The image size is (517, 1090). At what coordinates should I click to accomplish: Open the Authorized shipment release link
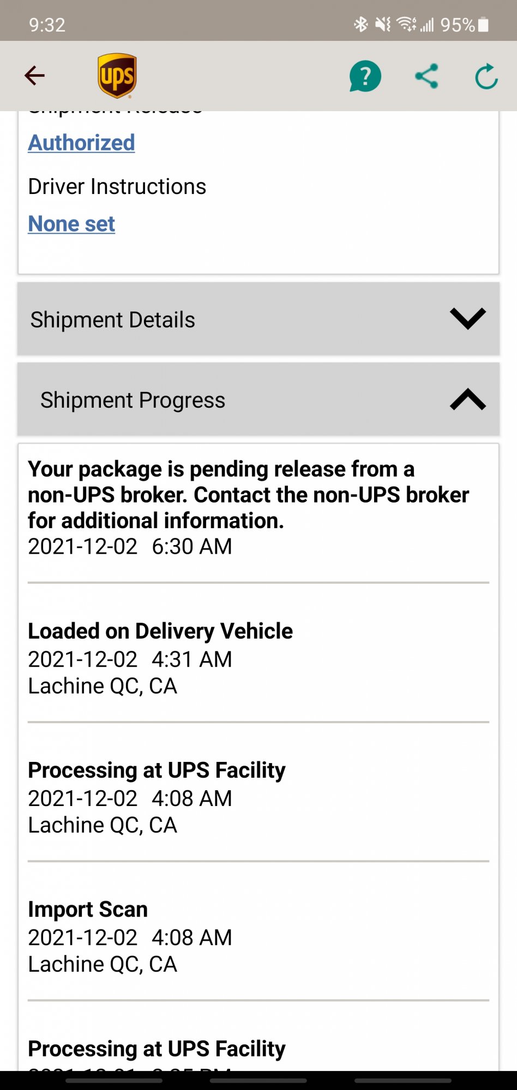[x=81, y=143]
